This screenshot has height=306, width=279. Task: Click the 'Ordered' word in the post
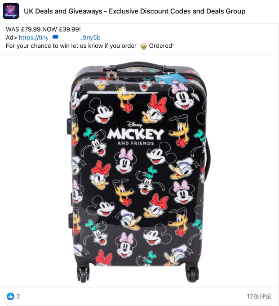pyautogui.click(x=161, y=46)
